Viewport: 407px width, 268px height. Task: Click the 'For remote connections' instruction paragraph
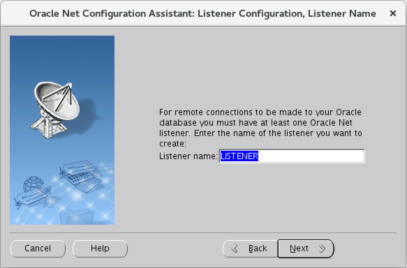(x=260, y=128)
